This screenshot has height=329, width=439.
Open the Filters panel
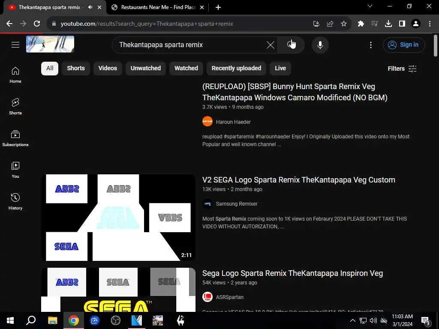(402, 69)
